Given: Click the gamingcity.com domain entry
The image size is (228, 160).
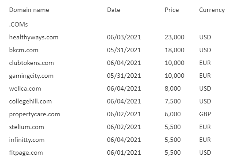Looking at the screenshot, I should point(31,76).
